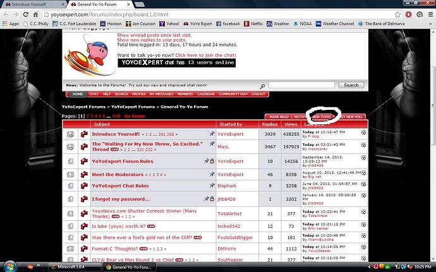Image resolution: width=436 pixels, height=272 pixels.
Task: Open the MEMBERS menu item
Action: click(x=185, y=94)
